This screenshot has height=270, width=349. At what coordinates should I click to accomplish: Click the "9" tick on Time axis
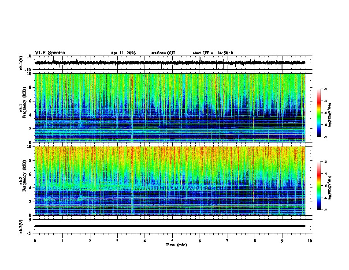pyautogui.click(x=282, y=241)
